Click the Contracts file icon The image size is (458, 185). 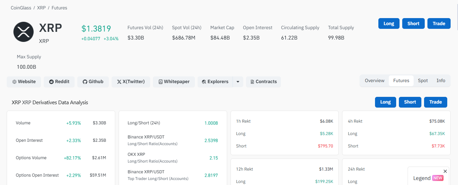point(252,82)
